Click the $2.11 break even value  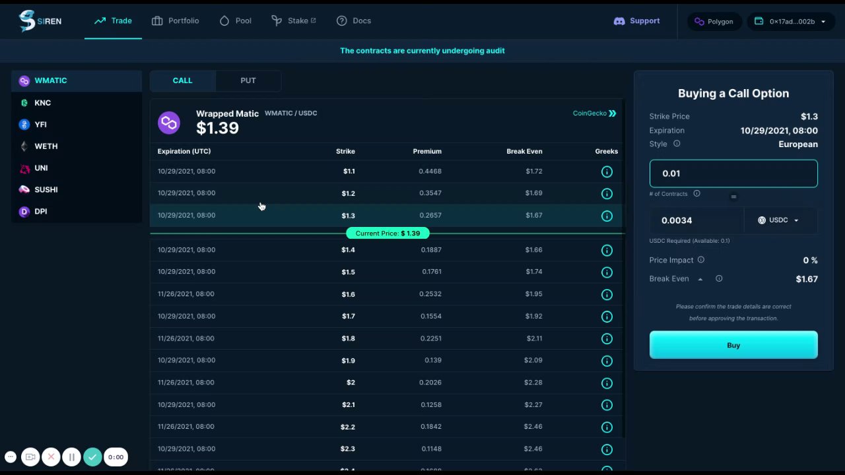[x=535, y=338]
